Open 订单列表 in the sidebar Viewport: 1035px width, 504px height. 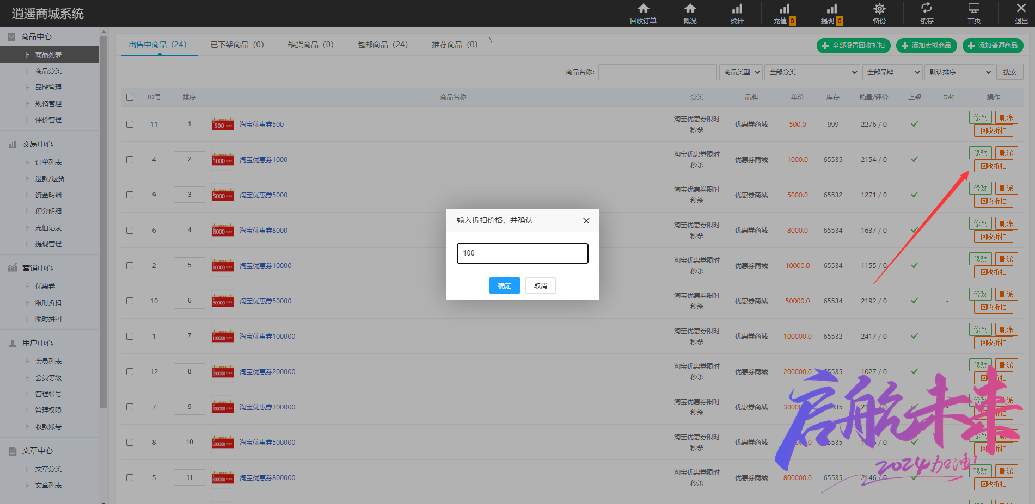coord(48,163)
